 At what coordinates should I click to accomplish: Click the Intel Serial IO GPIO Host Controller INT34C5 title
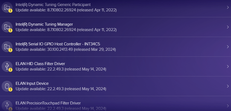(x=58, y=44)
